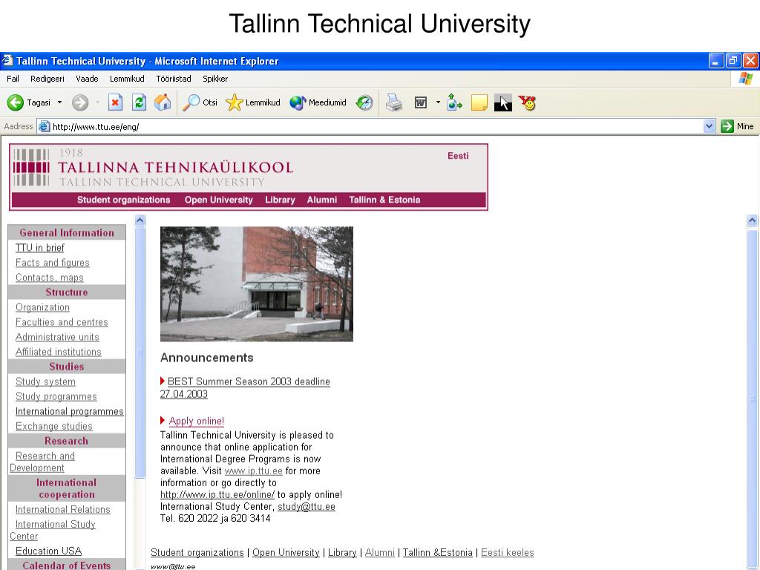The height and width of the screenshot is (570, 760).
Task: Open Administrative units link
Action: pos(57,338)
